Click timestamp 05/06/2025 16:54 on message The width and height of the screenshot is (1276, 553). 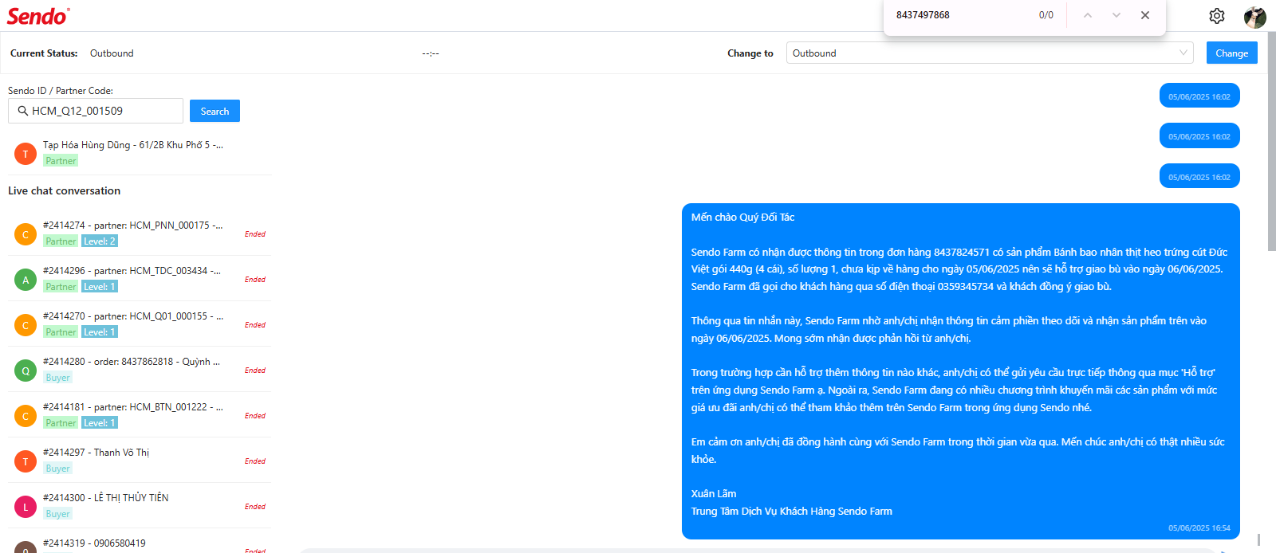point(1199,528)
